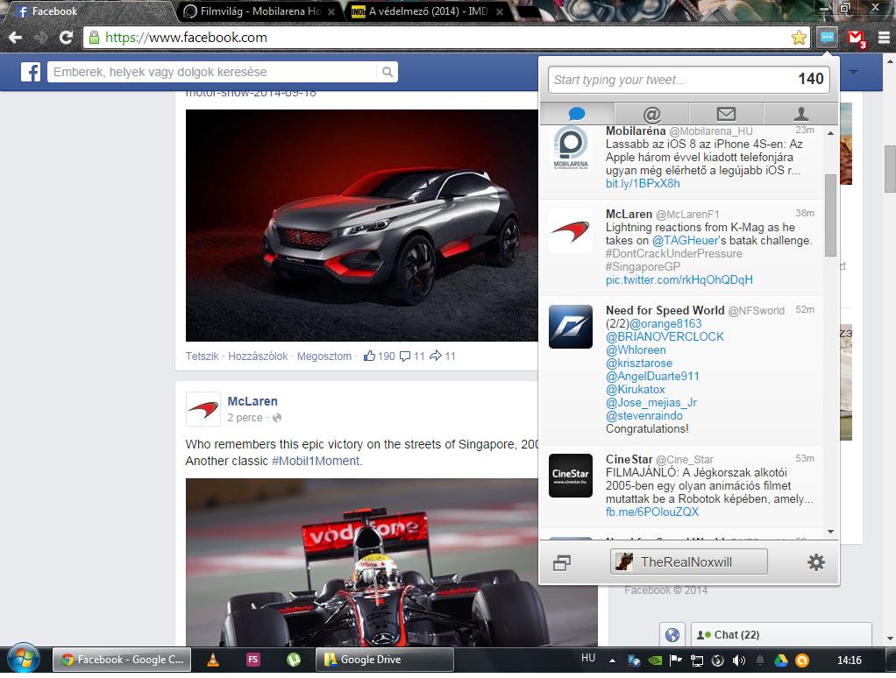Image resolution: width=896 pixels, height=678 pixels.
Task: Click the comment bubble icon showing 11
Action: coord(404,357)
